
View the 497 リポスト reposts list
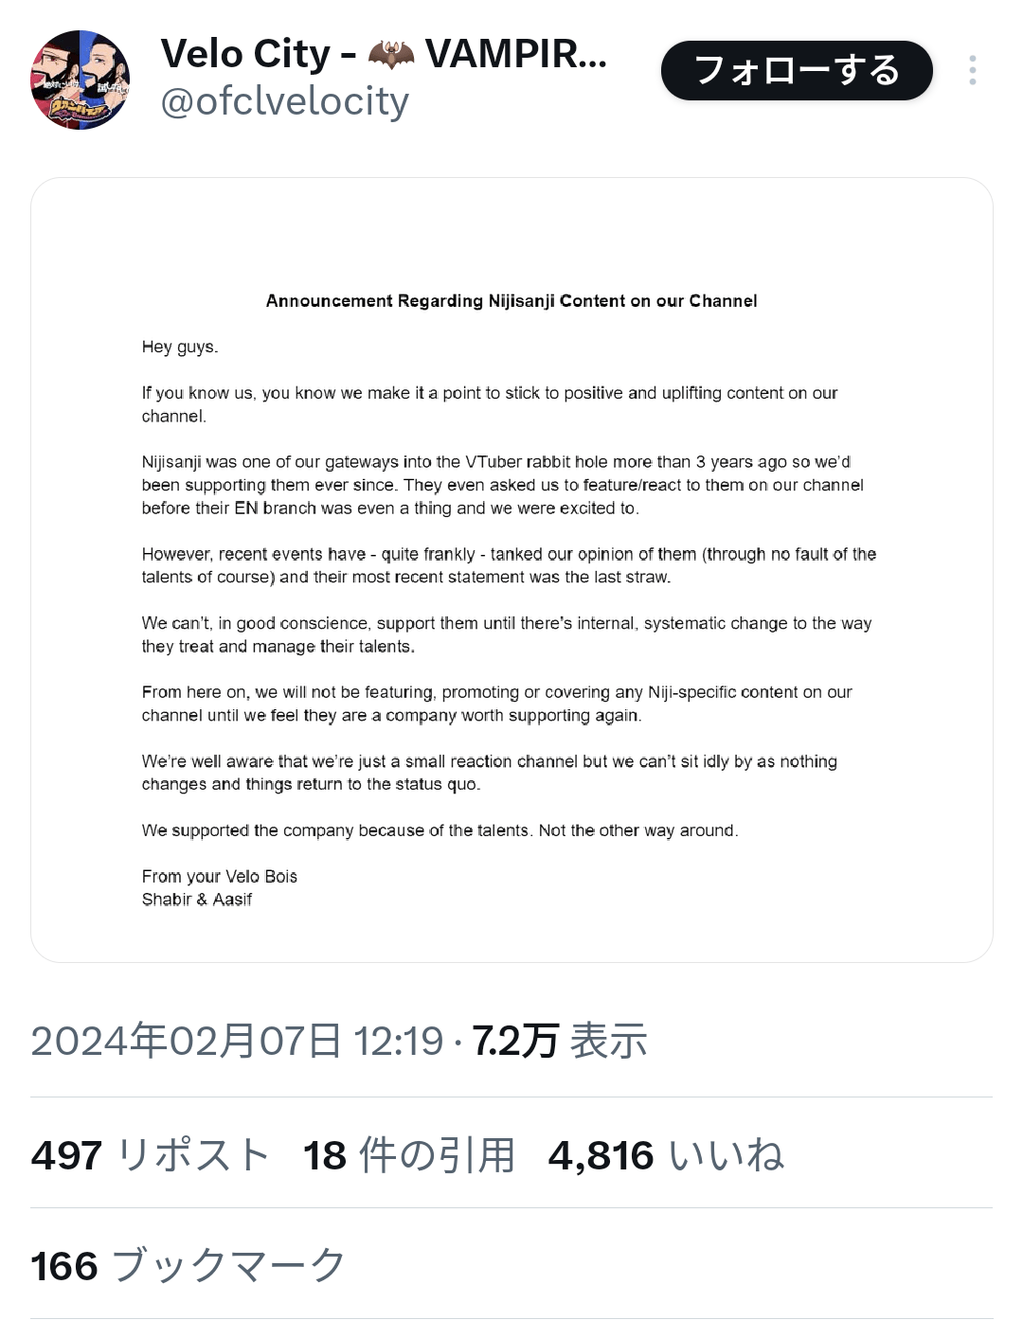[150, 1155]
